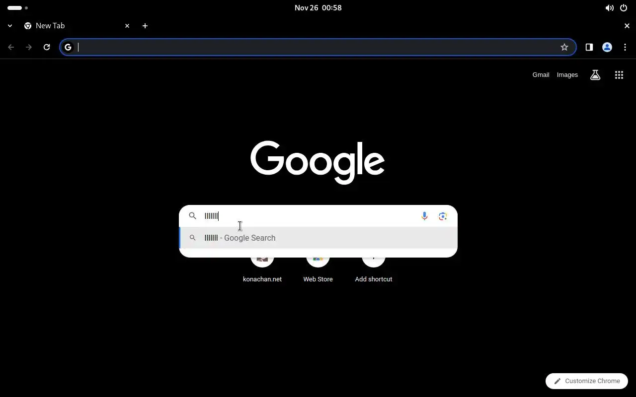The height and width of the screenshot is (397, 636).
Task: Bookmark this tab with the star icon
Action: [x=564, y=47]
